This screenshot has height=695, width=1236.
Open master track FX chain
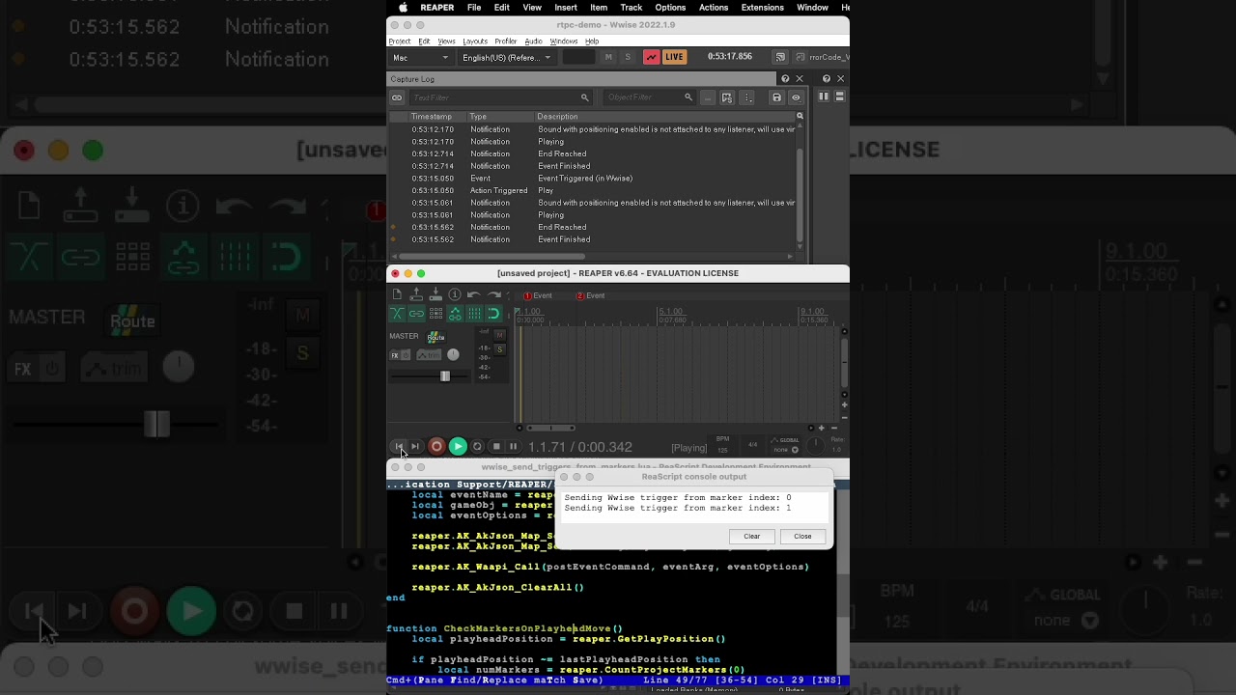[x=395, y=355]
